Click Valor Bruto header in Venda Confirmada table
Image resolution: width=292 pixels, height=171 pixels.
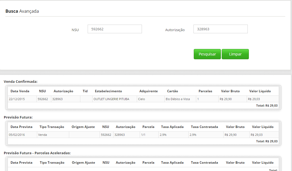[x=230, y=91]
